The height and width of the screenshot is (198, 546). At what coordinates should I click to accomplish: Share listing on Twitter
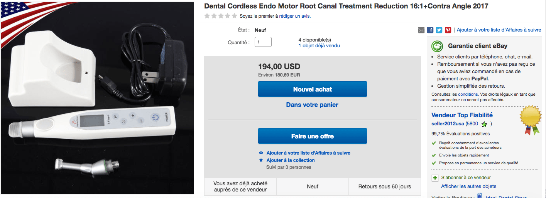439,30
